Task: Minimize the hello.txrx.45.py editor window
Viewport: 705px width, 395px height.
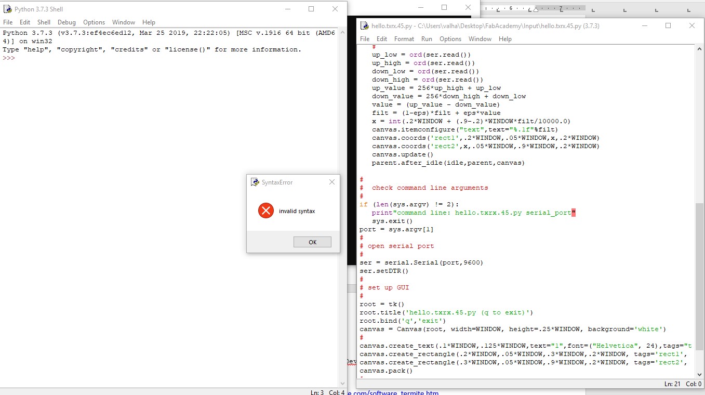Action: coord(644,25)
